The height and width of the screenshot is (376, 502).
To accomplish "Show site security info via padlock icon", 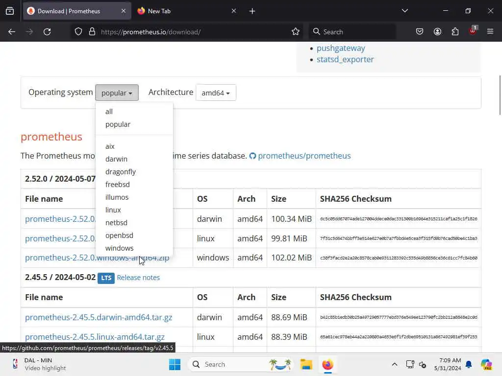I will click(92, 32).
